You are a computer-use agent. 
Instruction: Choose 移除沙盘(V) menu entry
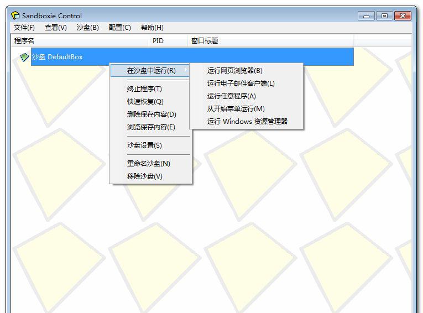(x=150, y=176)
